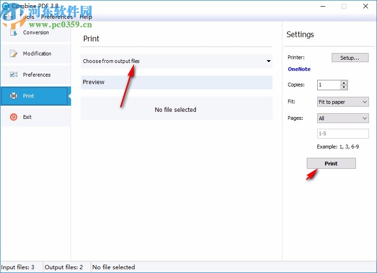The image size is (377, 273).
Task: Click the Setup... printer button
Action: pyautogui.click(x=350, y=57)
